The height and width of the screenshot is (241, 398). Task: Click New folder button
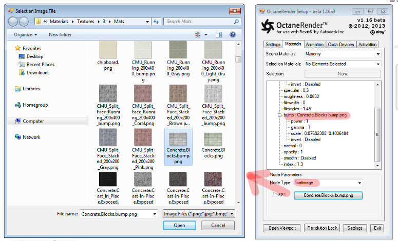tap(60, 35)
